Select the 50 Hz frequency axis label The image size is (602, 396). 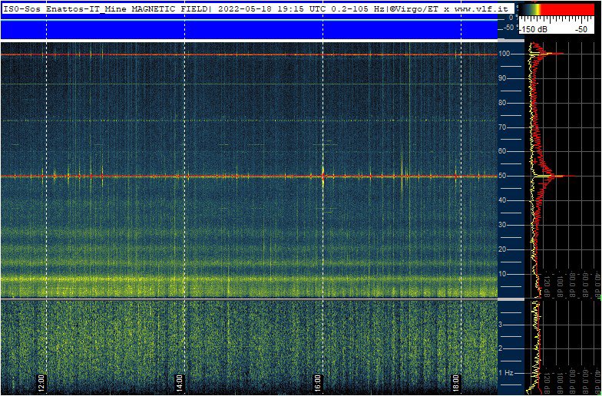[x=506, y=176]
